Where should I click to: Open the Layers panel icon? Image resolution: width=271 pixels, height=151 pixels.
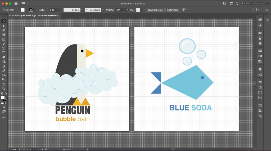pyautogui.click(x=260, y=82)
